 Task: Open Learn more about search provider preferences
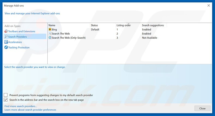pyautogui.click(x=30, y=110)
